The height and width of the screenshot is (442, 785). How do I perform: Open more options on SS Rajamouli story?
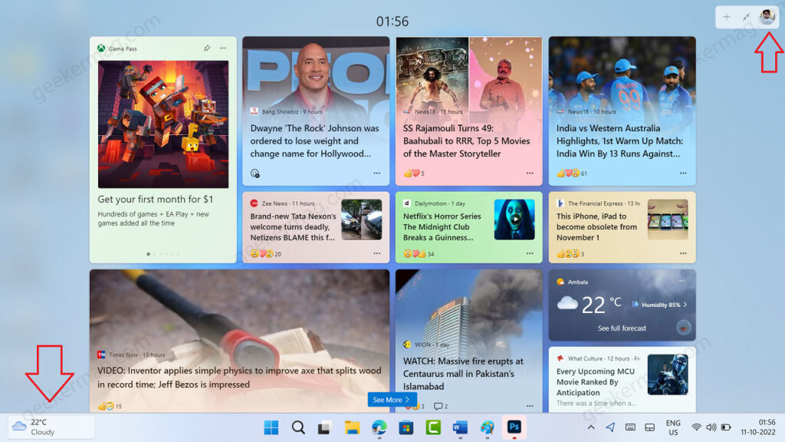tap(530, 173)
